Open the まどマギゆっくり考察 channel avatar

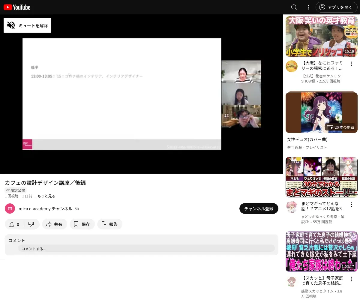tap(292, 207)
